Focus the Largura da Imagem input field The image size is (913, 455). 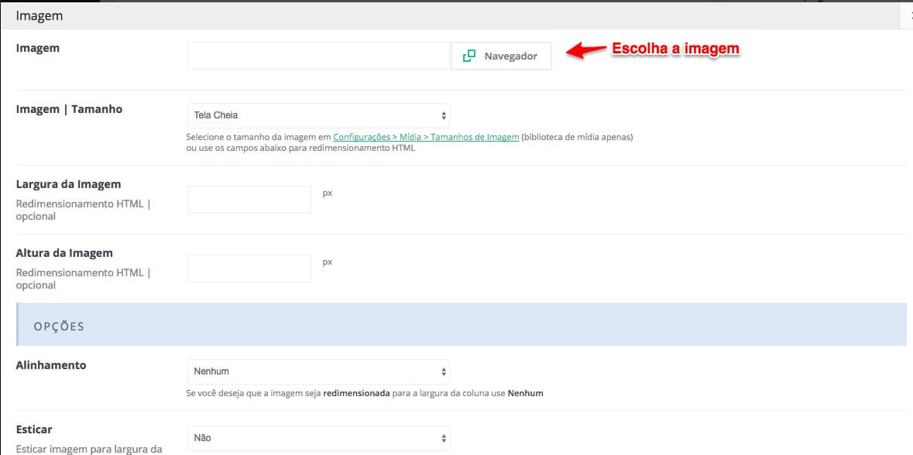pos(249,200)
